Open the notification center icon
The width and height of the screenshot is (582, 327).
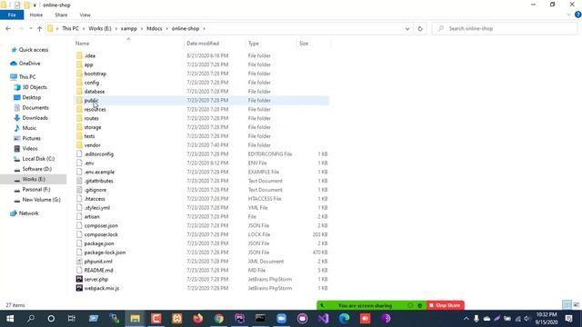click(568, 319)
